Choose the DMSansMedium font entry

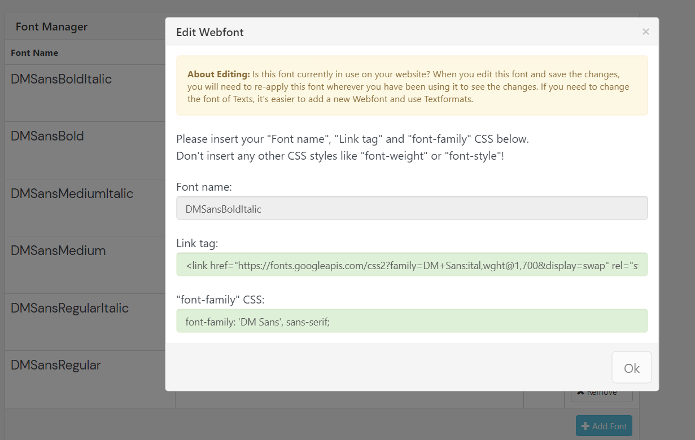pos(58,250)
